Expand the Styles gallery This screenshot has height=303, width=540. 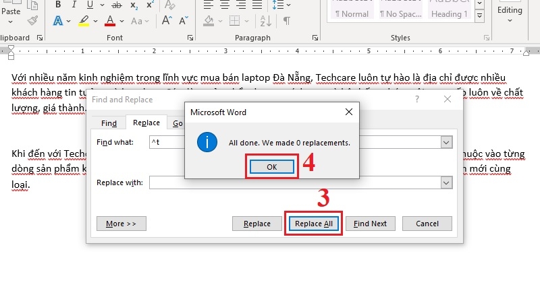(479, 15)
